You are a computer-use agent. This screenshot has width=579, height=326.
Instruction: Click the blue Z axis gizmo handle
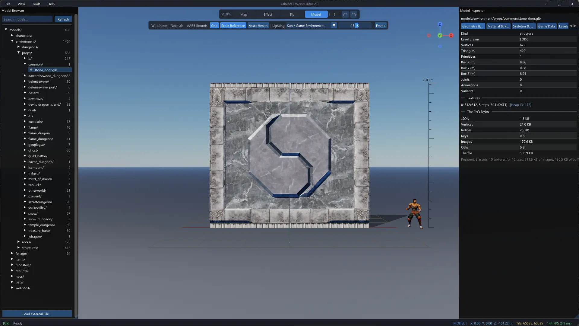click(x=440, y=24)
